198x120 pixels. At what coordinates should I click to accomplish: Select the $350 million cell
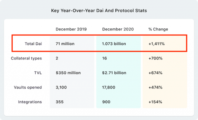click(68, 73)
